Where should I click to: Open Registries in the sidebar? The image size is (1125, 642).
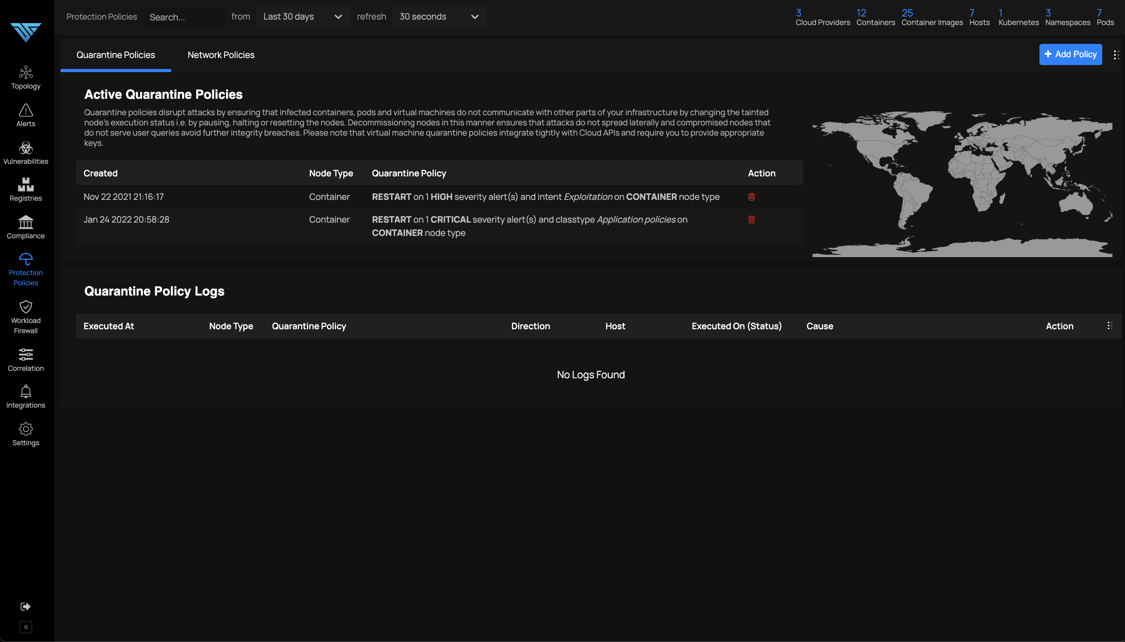coord(26,190)
